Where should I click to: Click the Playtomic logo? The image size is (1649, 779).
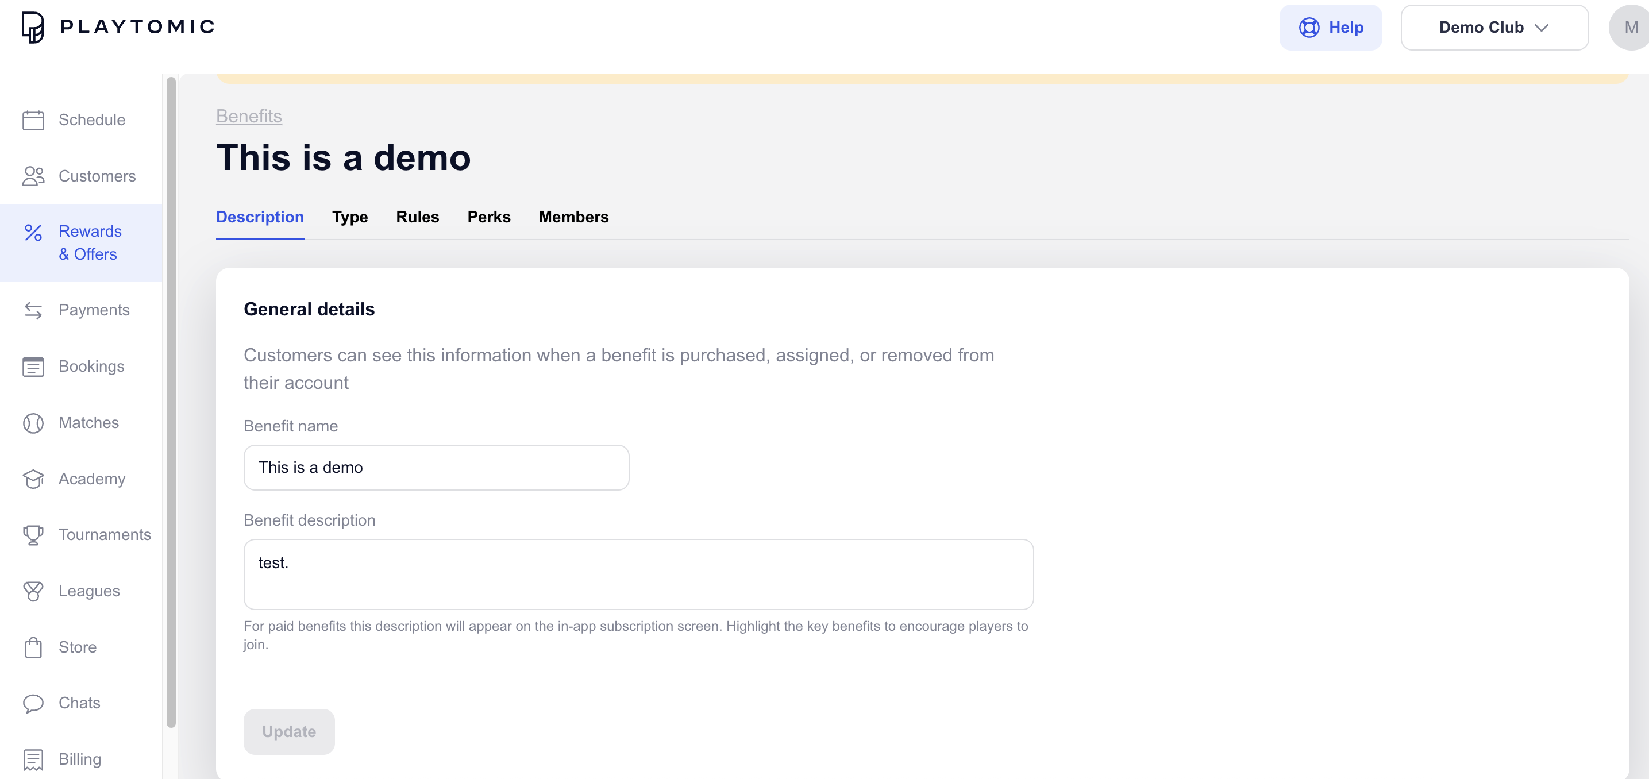pyautogui.click(x=118, y=27)
